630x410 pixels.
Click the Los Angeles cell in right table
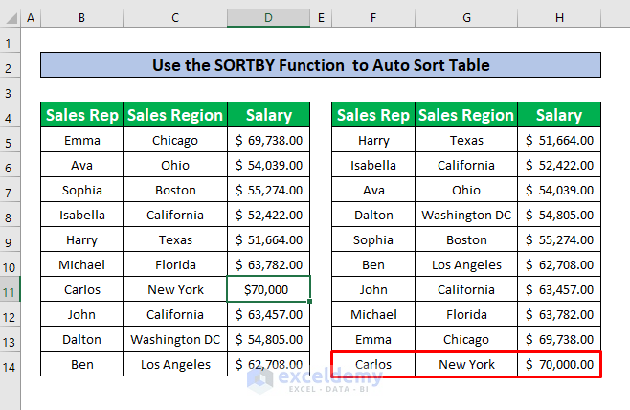click(x=466, y=264)
